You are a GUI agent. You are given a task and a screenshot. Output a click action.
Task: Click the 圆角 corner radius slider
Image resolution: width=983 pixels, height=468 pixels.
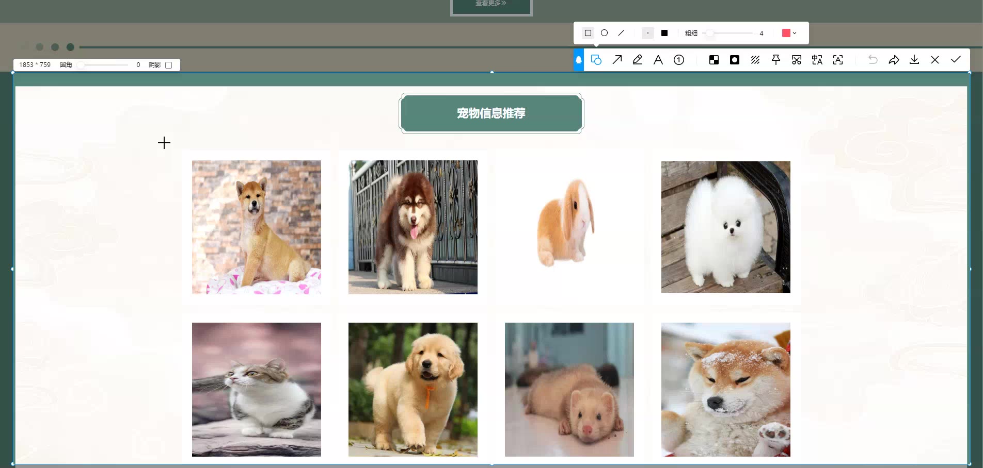click(x=81, y=65)
